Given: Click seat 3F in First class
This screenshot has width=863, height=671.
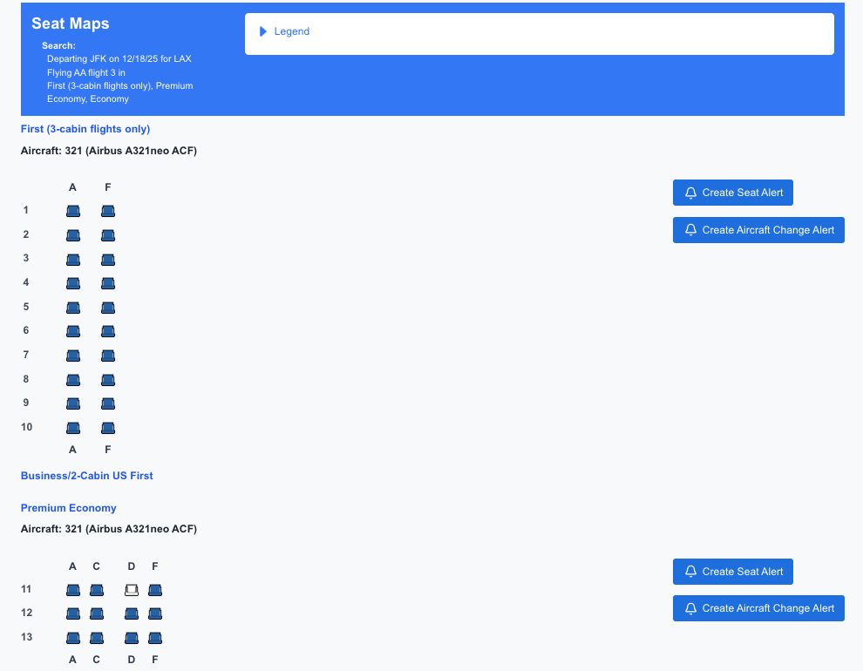Looking at the screenshot, I should pos(108,259).
